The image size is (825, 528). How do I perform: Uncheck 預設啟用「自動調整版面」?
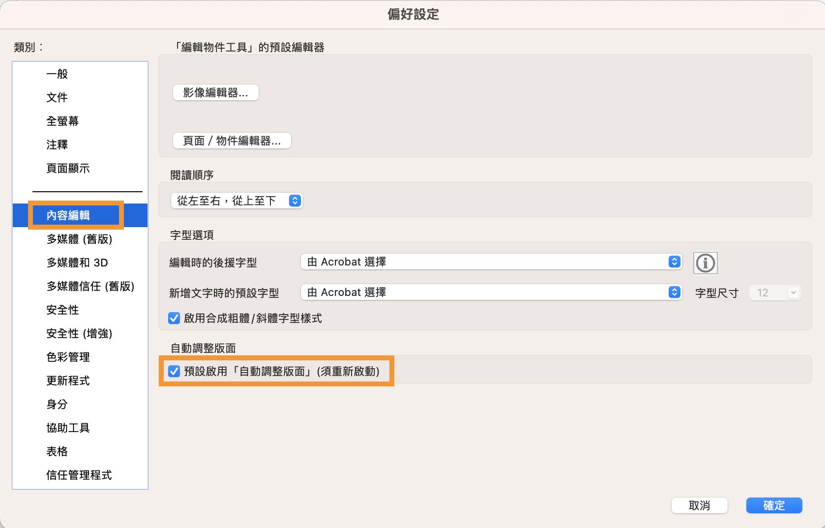pos(175,372)
